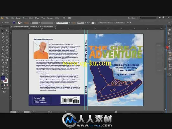Open zoom level dropdown in status bar
This screenshot has width=172, height=129.
[17, 112]
